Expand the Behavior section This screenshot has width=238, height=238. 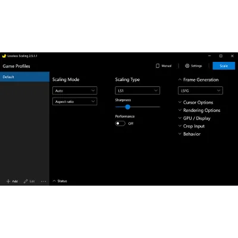pos(189,134)
